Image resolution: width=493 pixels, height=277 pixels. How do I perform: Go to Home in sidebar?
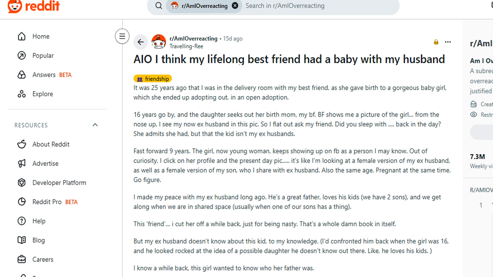point(41,36)
